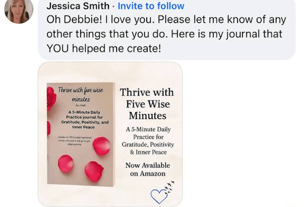305x207 pixels.
Task: Click the Jessica Smith commenter name
Action: click(x=78, y=6)
